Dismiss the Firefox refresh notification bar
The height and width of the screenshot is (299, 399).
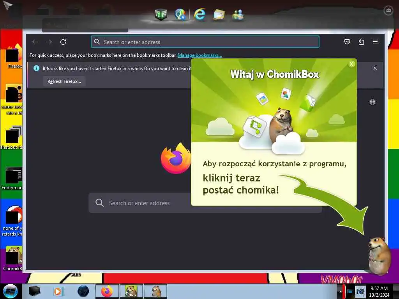tap(375, 68)
